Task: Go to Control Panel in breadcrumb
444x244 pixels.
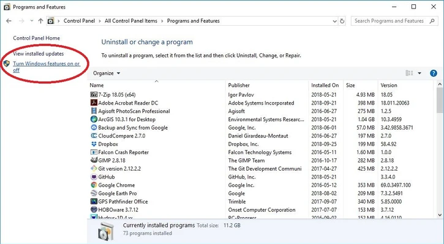Action: 79,21
